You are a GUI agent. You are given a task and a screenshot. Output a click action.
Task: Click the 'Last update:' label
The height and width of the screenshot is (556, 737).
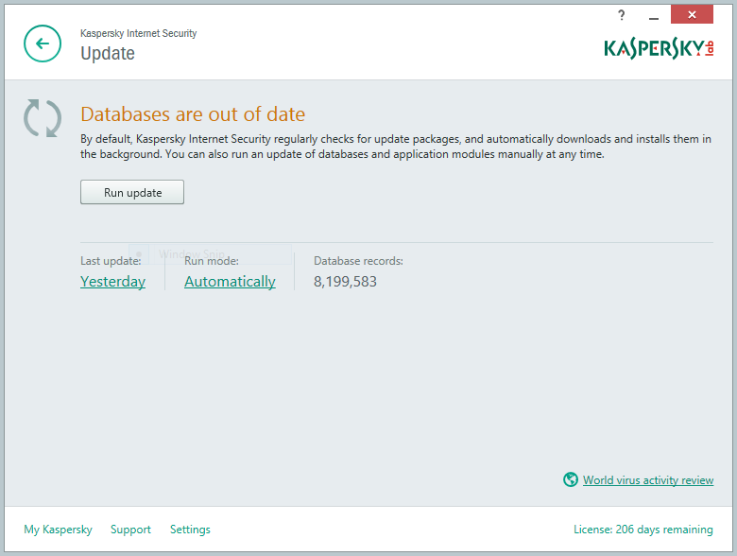click(111, 260)
